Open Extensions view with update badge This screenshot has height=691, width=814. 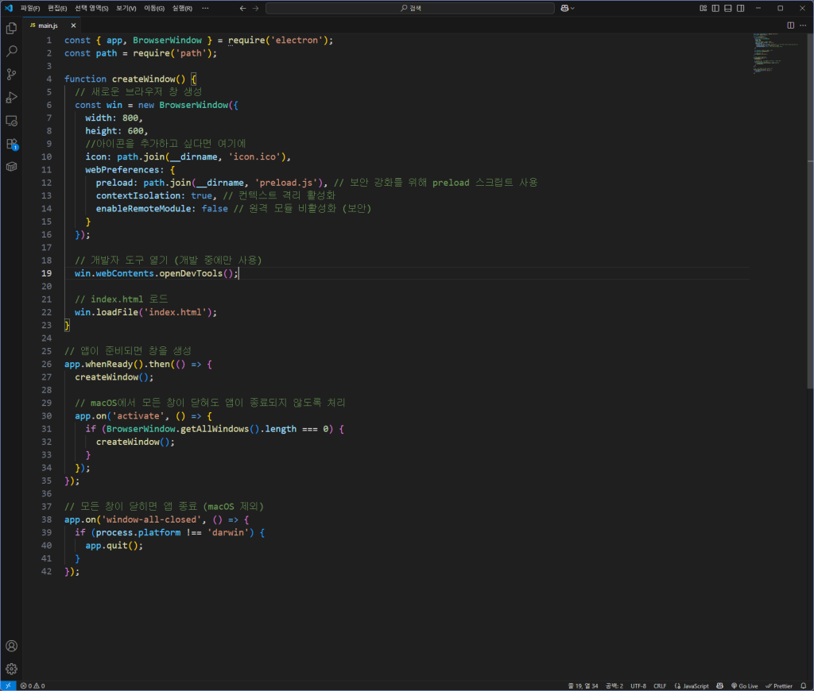(11, 144)
